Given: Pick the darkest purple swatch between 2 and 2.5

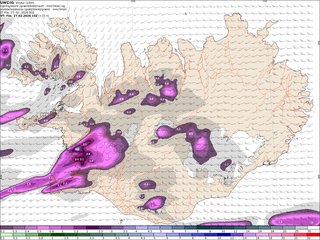Looking at the screenshot, I should coord(92,228).
